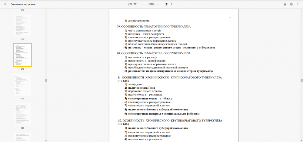303x142 pixels.
Task: Open the more actions three-dot menu
Action: tap(298, 4)
